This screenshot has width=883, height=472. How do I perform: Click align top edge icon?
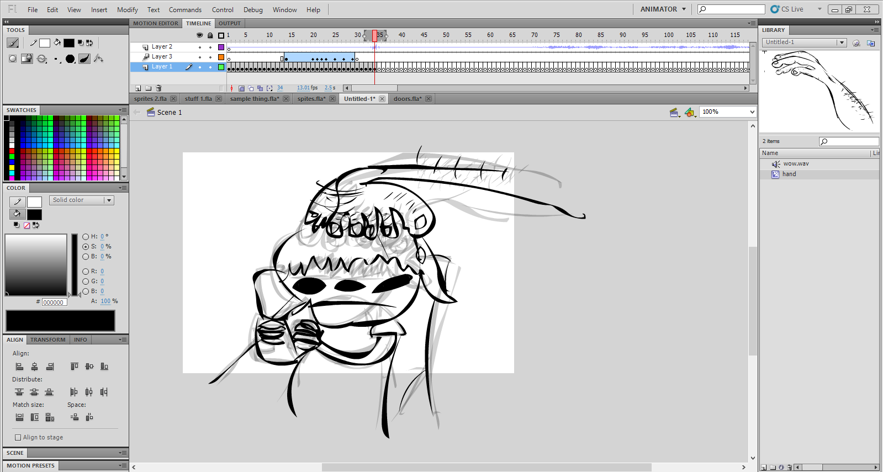(x=75, y=367)
